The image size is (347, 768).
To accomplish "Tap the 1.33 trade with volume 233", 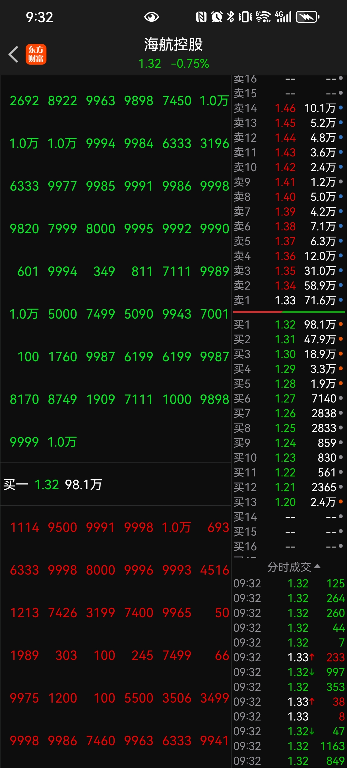I will [x=289, y=657].
